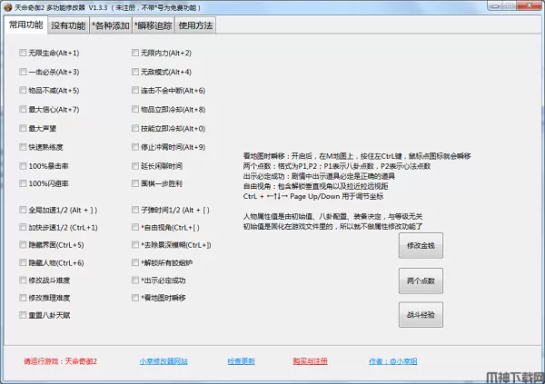
Task: Click the 作者：@小幸姐 link
Action: [392, 361]
